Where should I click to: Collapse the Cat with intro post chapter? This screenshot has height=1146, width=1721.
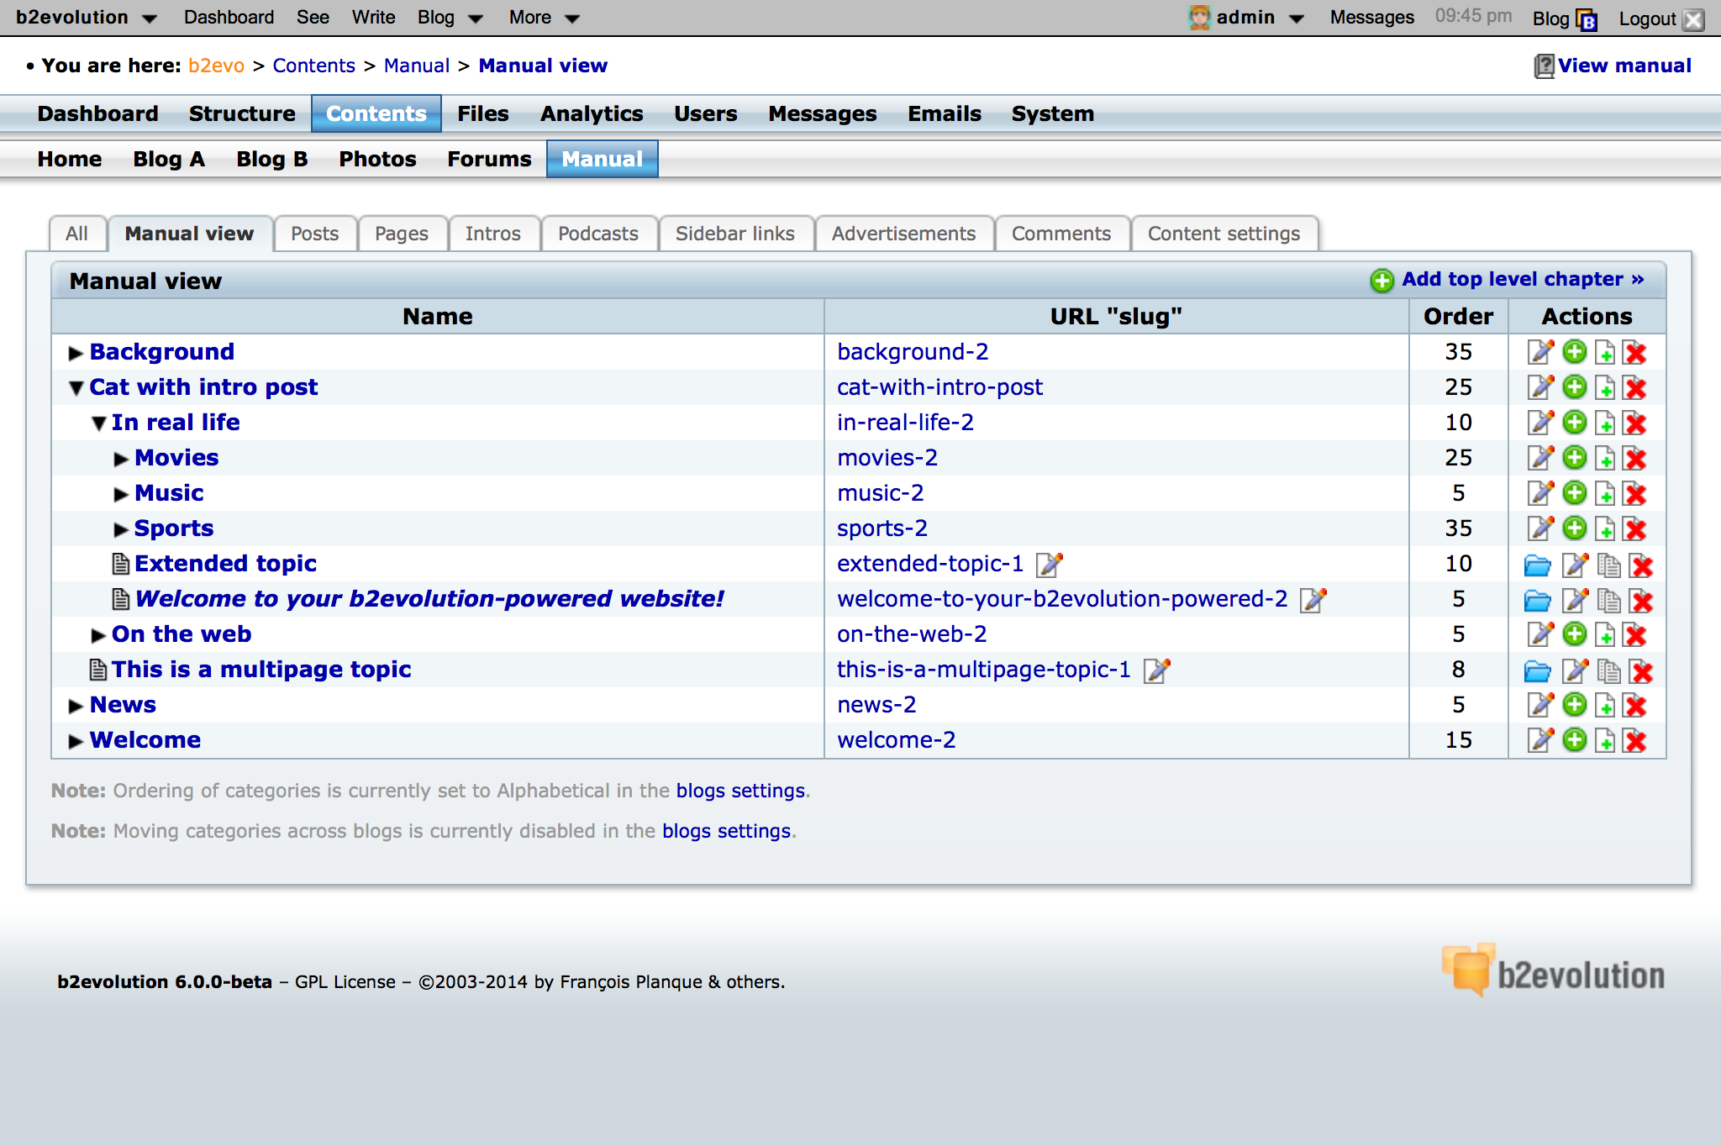[76, 388]
